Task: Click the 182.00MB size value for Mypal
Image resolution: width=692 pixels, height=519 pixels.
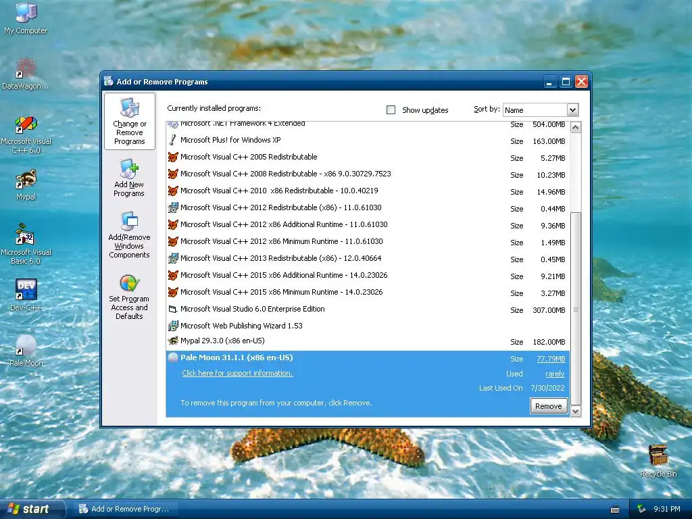Action: [549, 342]
